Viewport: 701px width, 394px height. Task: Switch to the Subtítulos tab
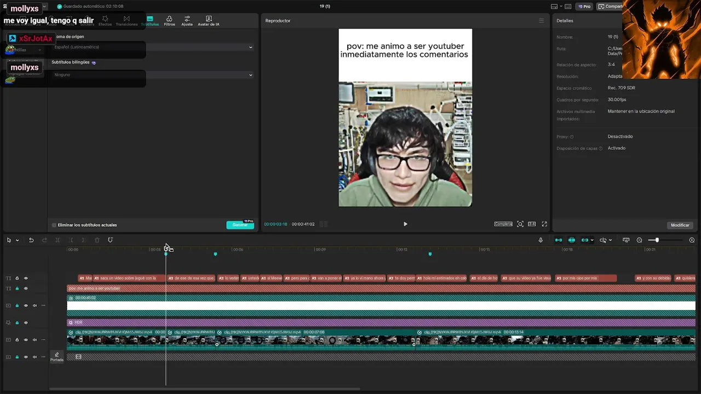click(x=150, y=21)
